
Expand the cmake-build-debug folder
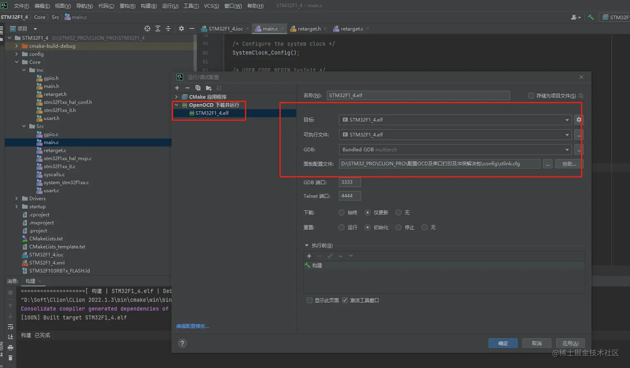(16, 46)
